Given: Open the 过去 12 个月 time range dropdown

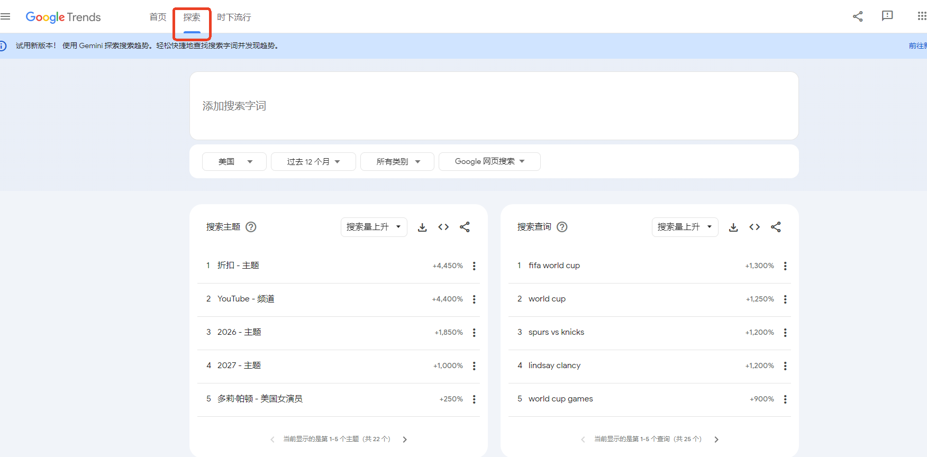Looking at the screenshot, I should [313, 161].
